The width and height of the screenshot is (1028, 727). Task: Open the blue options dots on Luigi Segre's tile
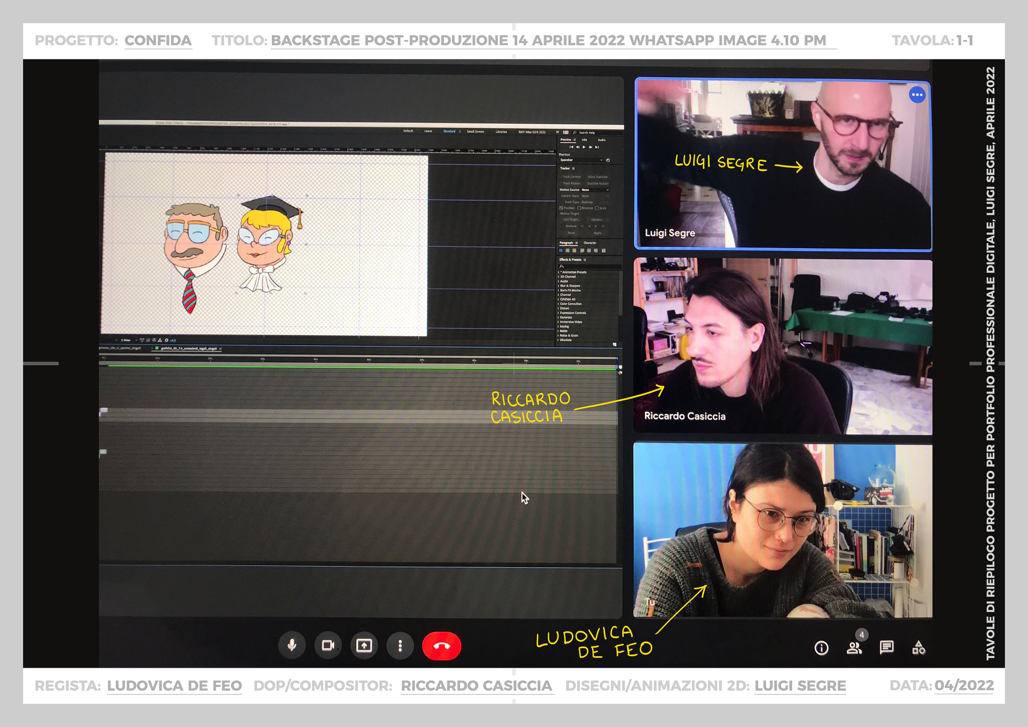coord(917,95)
